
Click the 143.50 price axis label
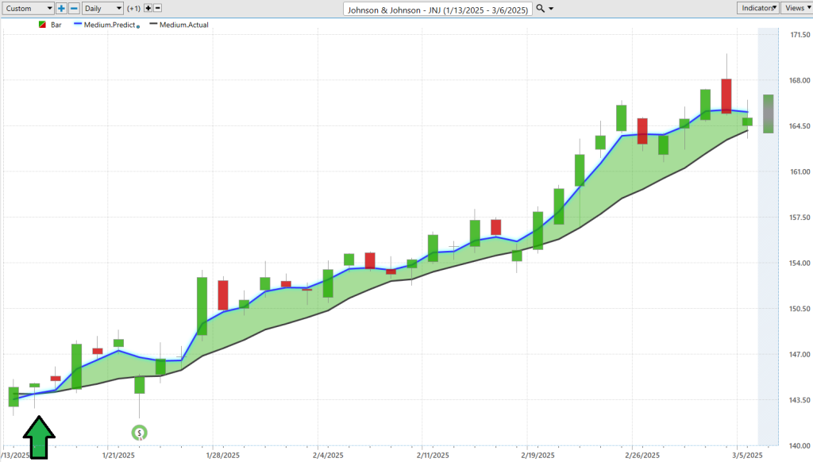tap(800, 400)
